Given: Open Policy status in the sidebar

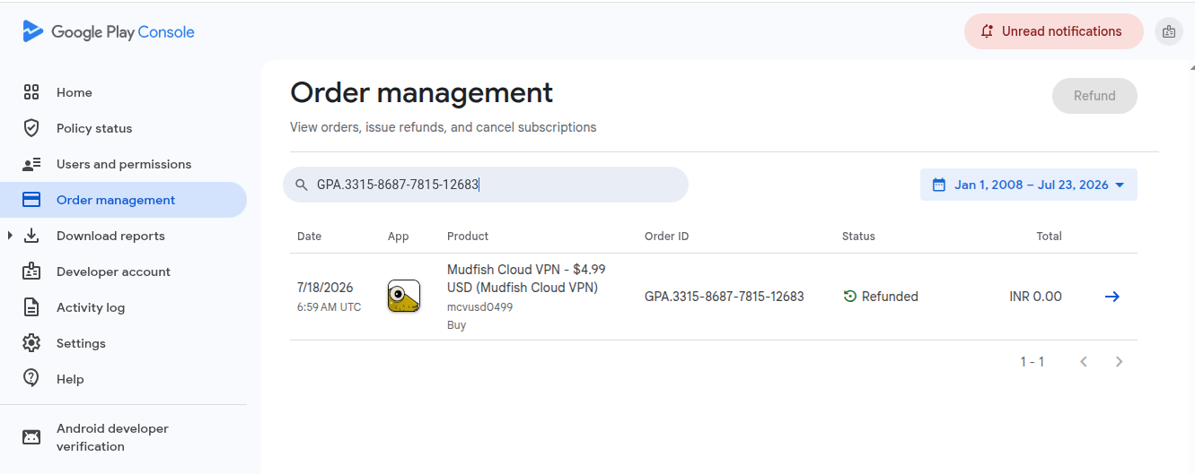Looking at the screenshot, I should click(x=123, y=128).
